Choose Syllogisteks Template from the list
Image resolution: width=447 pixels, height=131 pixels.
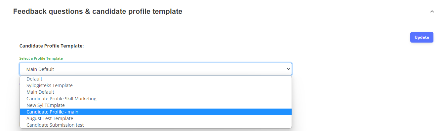point(156,85)
